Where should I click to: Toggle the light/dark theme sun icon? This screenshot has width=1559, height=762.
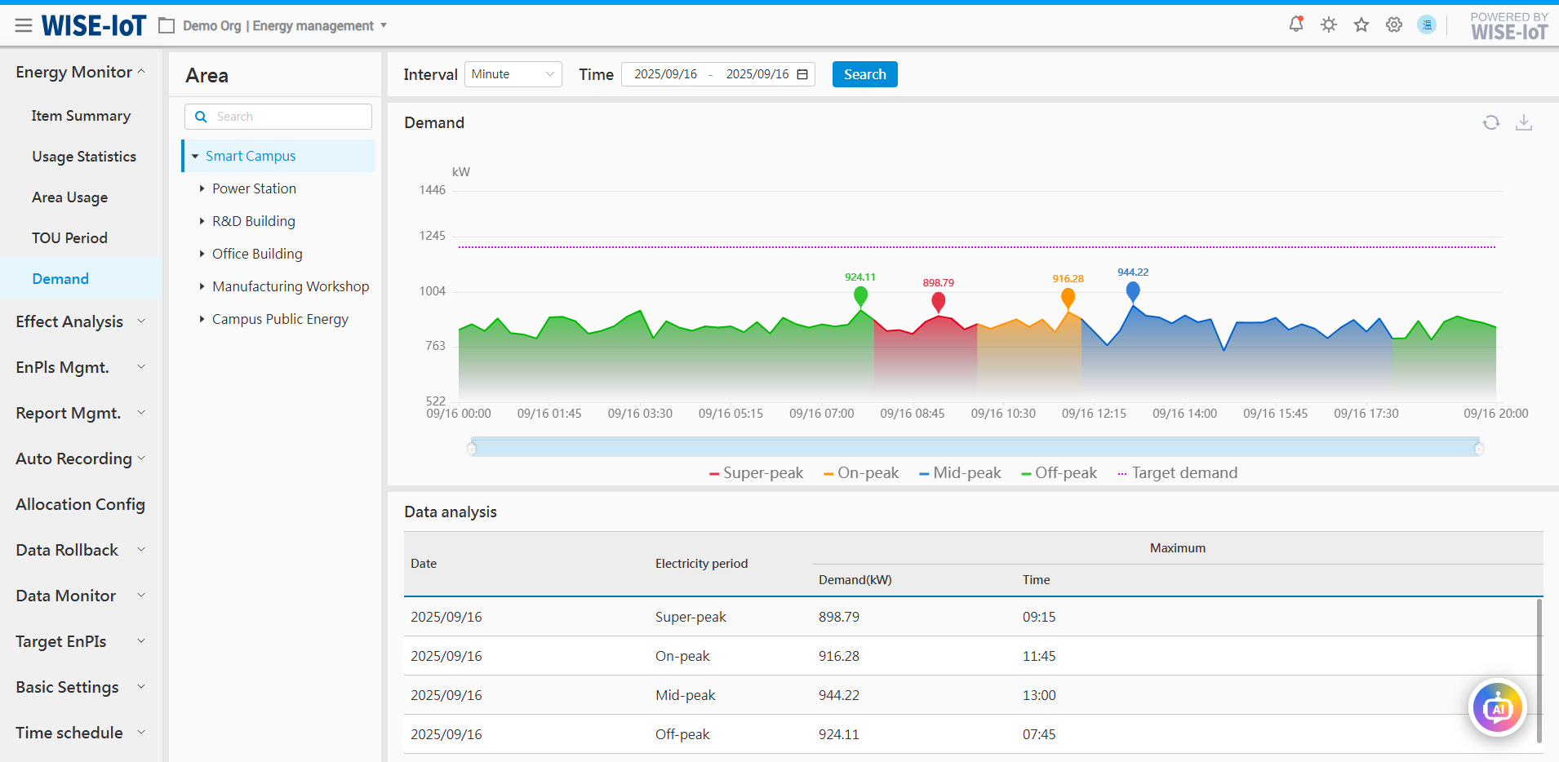(1329, 24)
